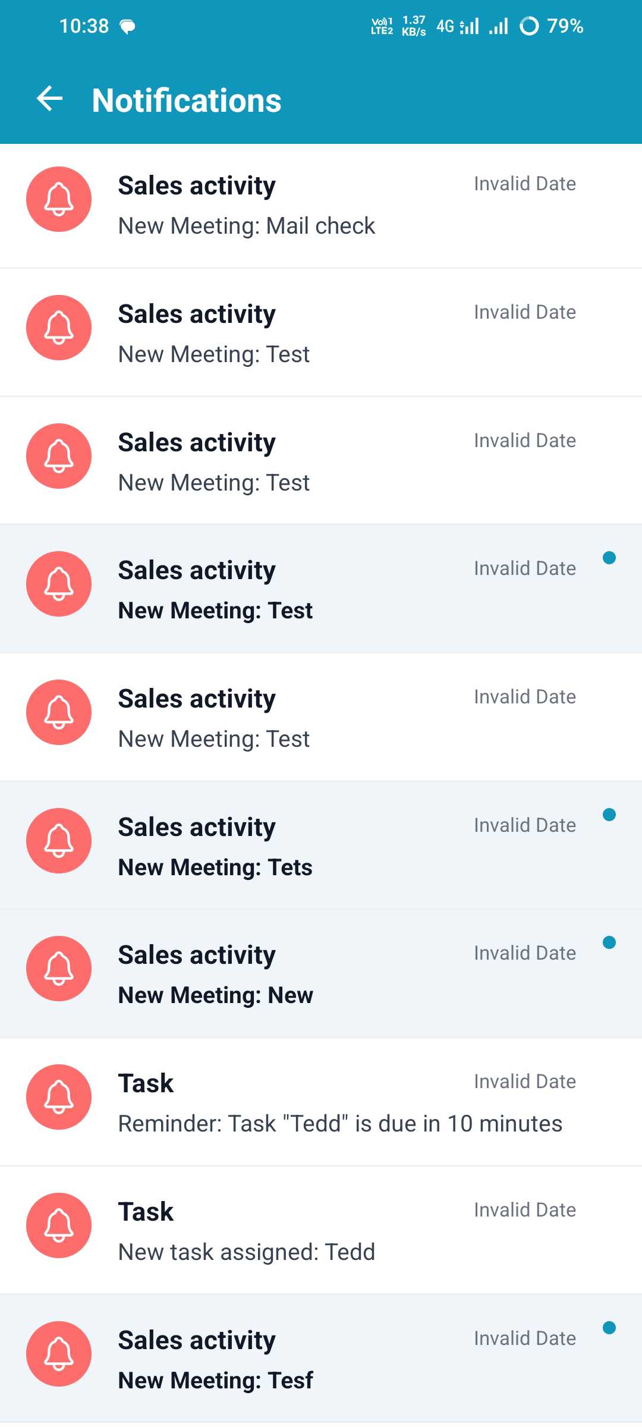
Task: Tap bell icon beside New Meeting: Tesf
Action: (59, 1354)
